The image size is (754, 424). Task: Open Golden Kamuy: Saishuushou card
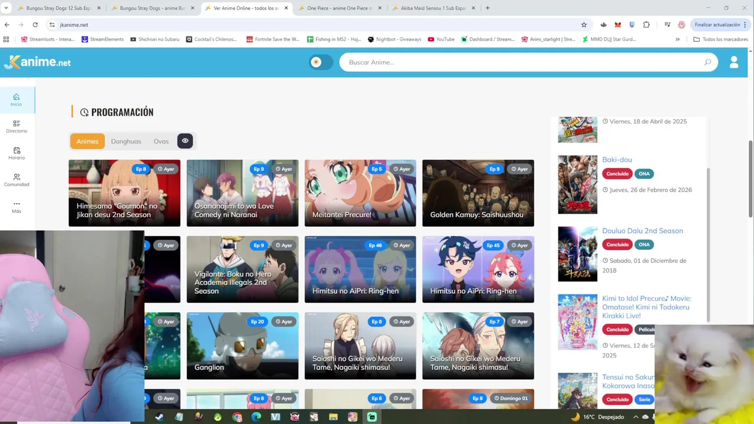click(x=478, y=193)
